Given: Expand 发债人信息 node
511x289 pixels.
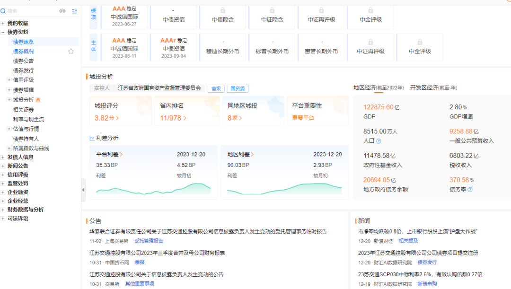Looking at the screenshot, I should 3,157.
